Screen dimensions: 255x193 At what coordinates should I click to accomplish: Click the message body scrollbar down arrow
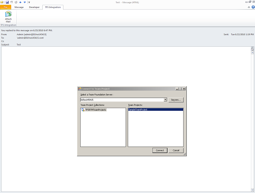252,190
